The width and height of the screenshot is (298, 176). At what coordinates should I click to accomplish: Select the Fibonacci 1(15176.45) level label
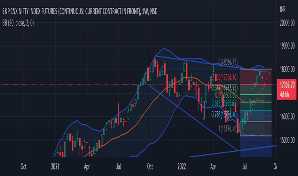(227, 129)
